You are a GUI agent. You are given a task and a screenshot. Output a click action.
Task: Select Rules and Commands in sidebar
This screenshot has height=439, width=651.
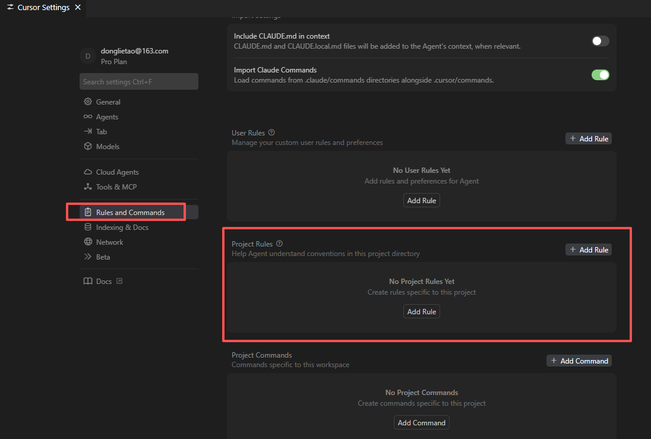point(130,213)
